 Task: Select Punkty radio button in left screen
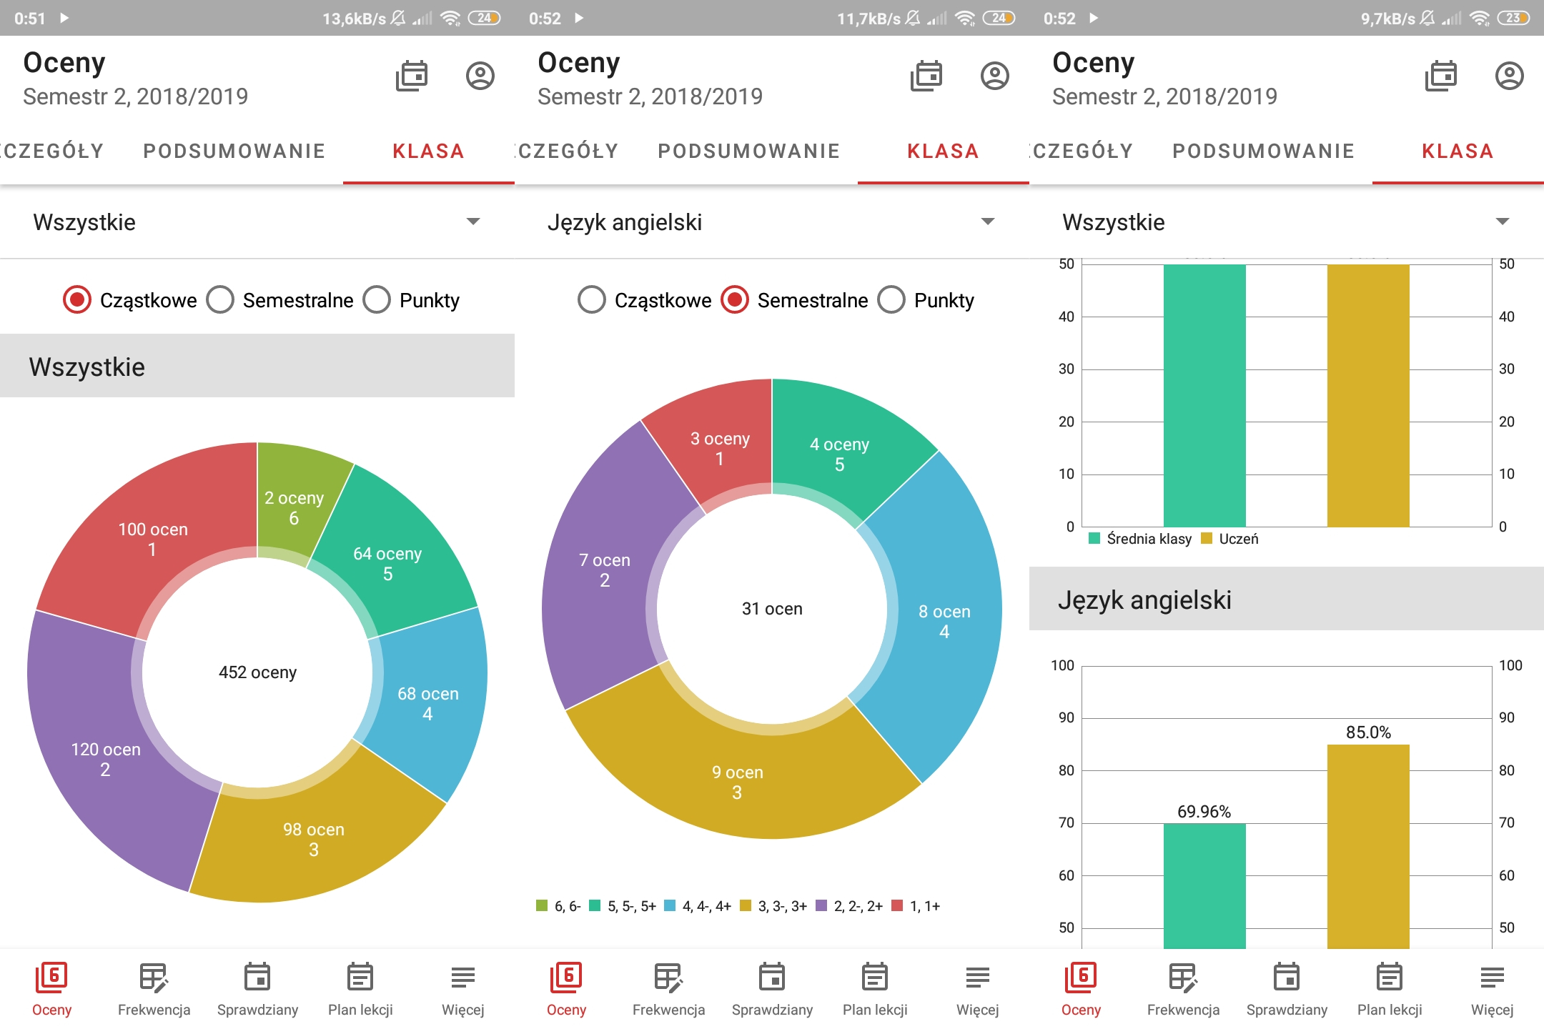coord(377,300)
